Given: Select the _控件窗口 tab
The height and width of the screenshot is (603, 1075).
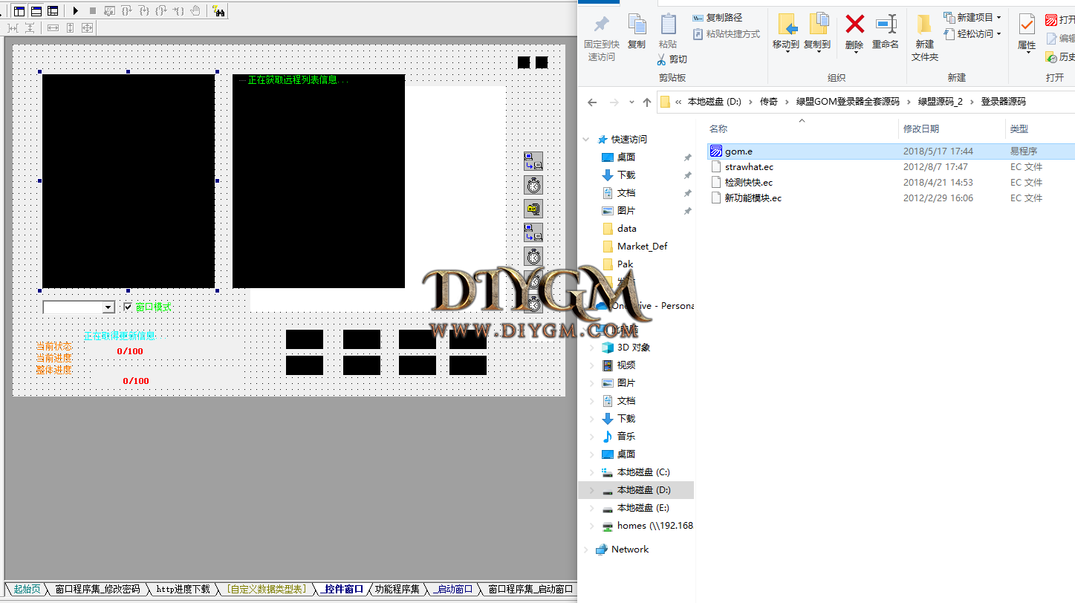Looking at the screenshot, I should tap(342, 589).
